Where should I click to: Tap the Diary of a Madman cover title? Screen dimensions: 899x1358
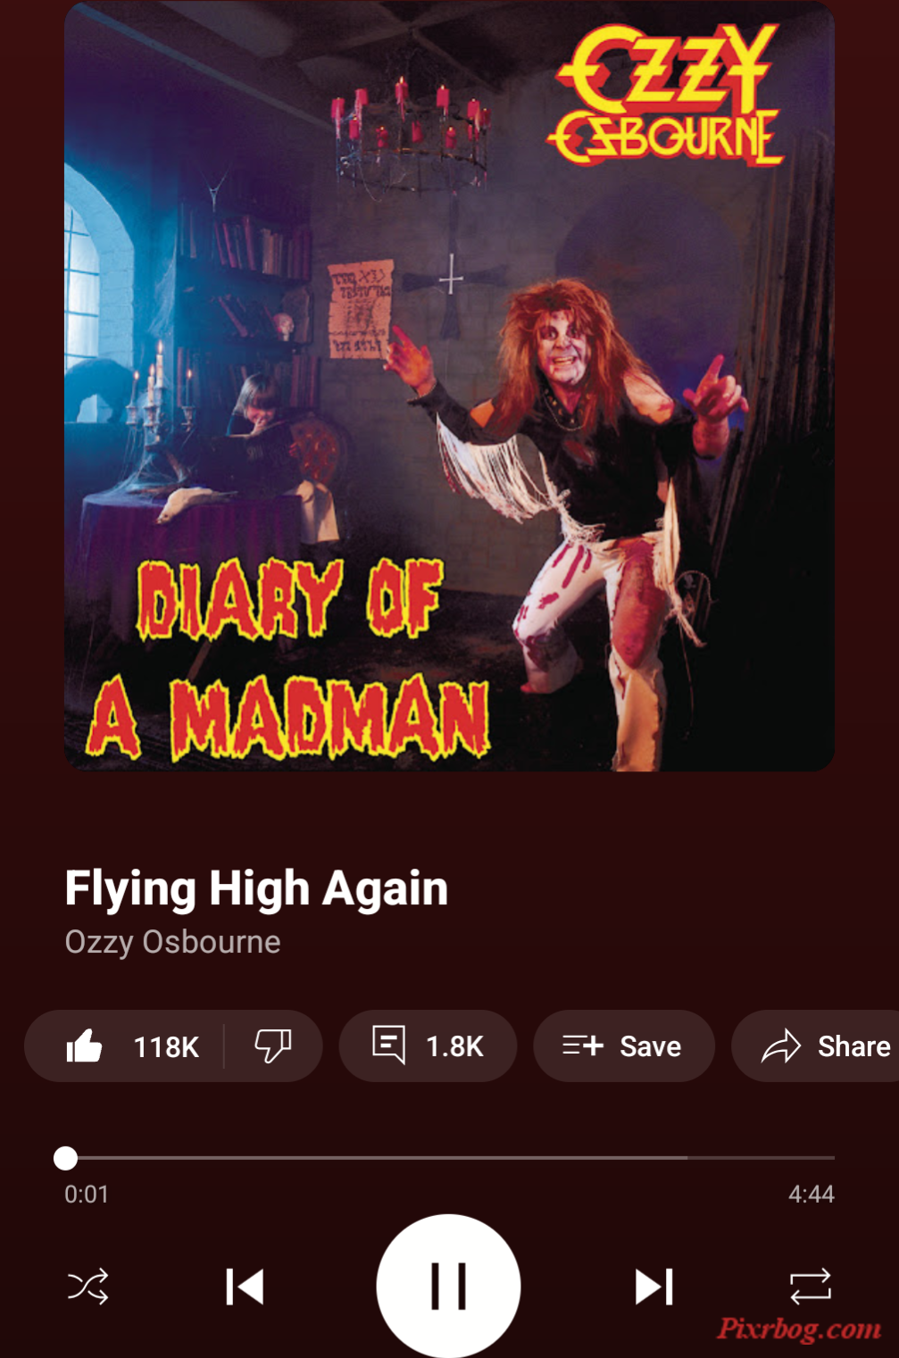click(x=289, y=659)
